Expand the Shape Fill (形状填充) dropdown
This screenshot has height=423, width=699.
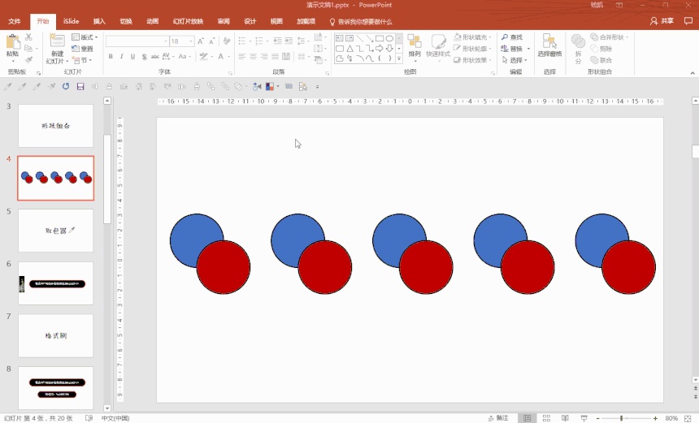tap(475, 37)
